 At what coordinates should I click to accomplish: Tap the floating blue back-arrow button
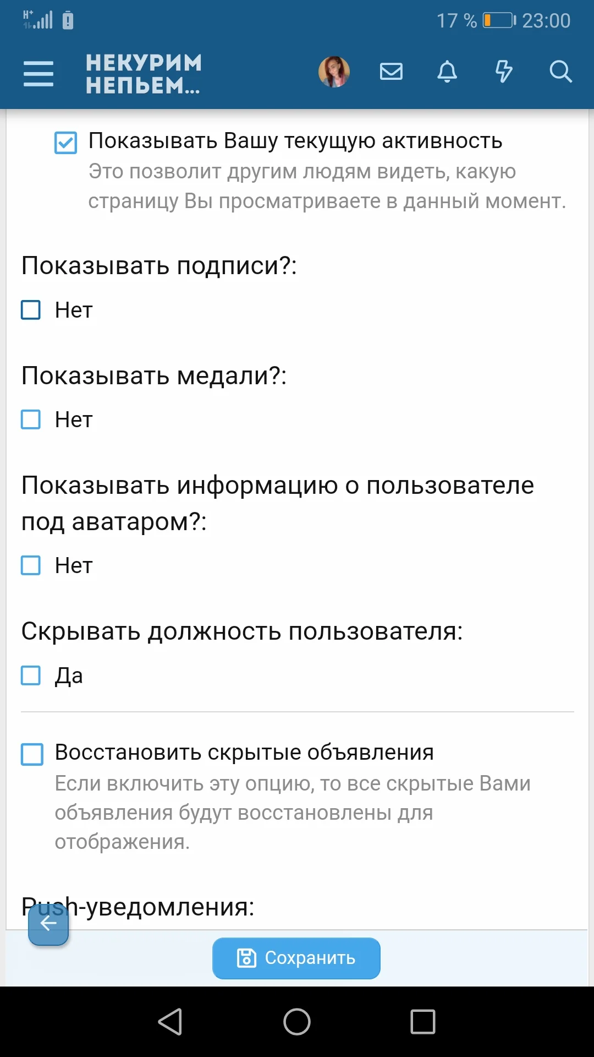(48, 924)
